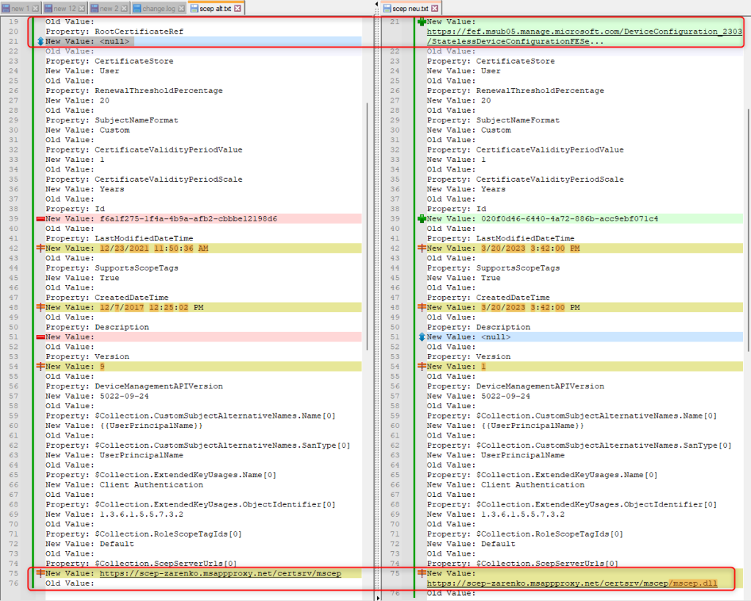Viewport: 751px width, 601px height.
Task: Click right 'New Value: <null>' description line
Action: [x=469, y=337]
